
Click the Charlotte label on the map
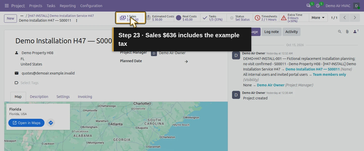142,103
